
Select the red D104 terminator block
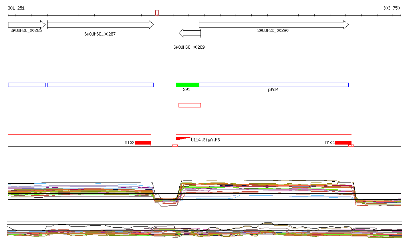coord(343,143)
